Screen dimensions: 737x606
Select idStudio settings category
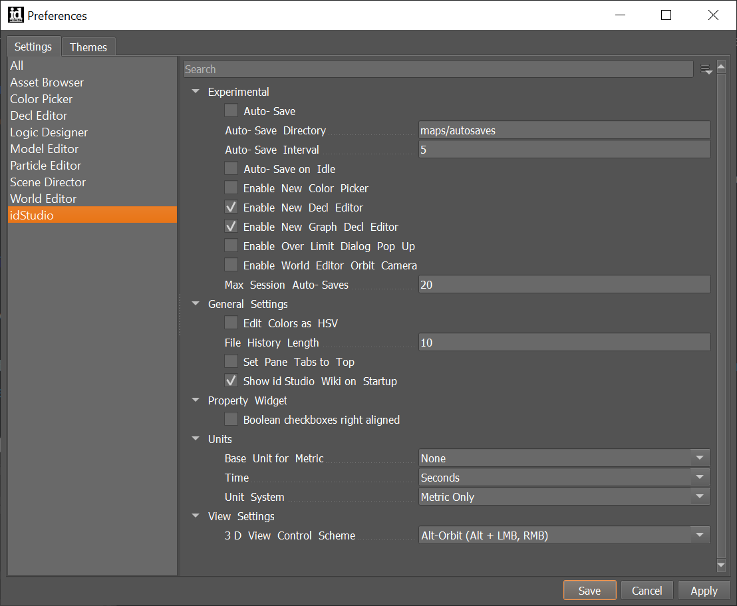tap(92, 215)
